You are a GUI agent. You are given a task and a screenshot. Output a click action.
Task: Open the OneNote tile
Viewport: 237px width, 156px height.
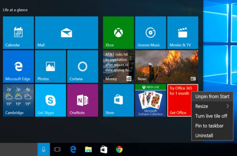pyautogui.click(x=83, y=100)
